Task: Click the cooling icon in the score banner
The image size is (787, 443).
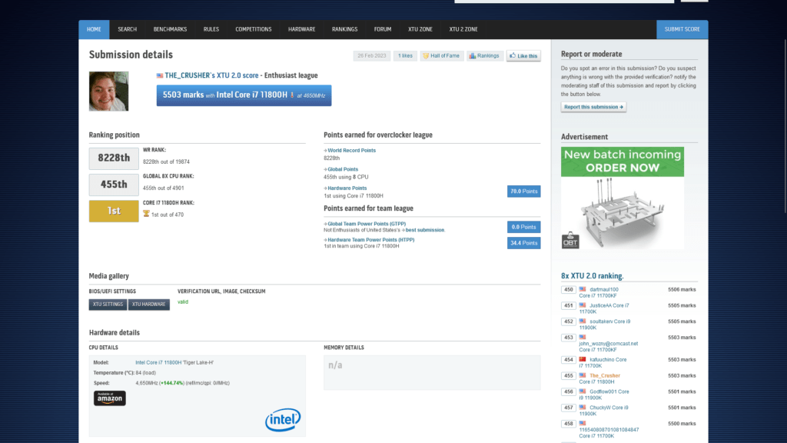Action: (292, 95)
